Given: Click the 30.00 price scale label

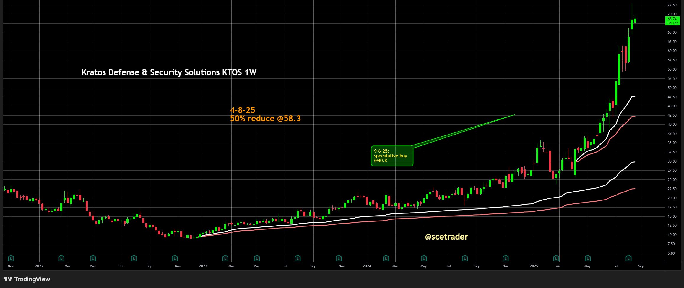Looking at the screenshot, I should (672, 161).
